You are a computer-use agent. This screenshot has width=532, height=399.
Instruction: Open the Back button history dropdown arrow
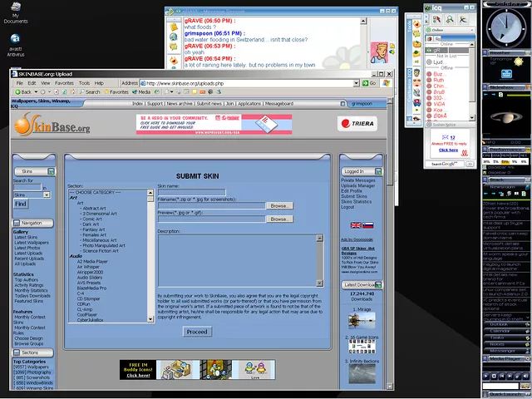[36, 92]
